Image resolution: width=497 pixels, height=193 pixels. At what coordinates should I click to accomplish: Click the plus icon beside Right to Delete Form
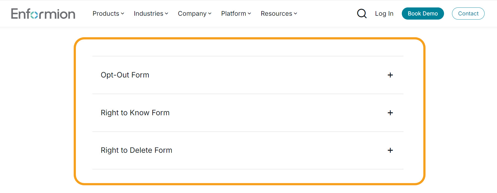tap(390, 150)
